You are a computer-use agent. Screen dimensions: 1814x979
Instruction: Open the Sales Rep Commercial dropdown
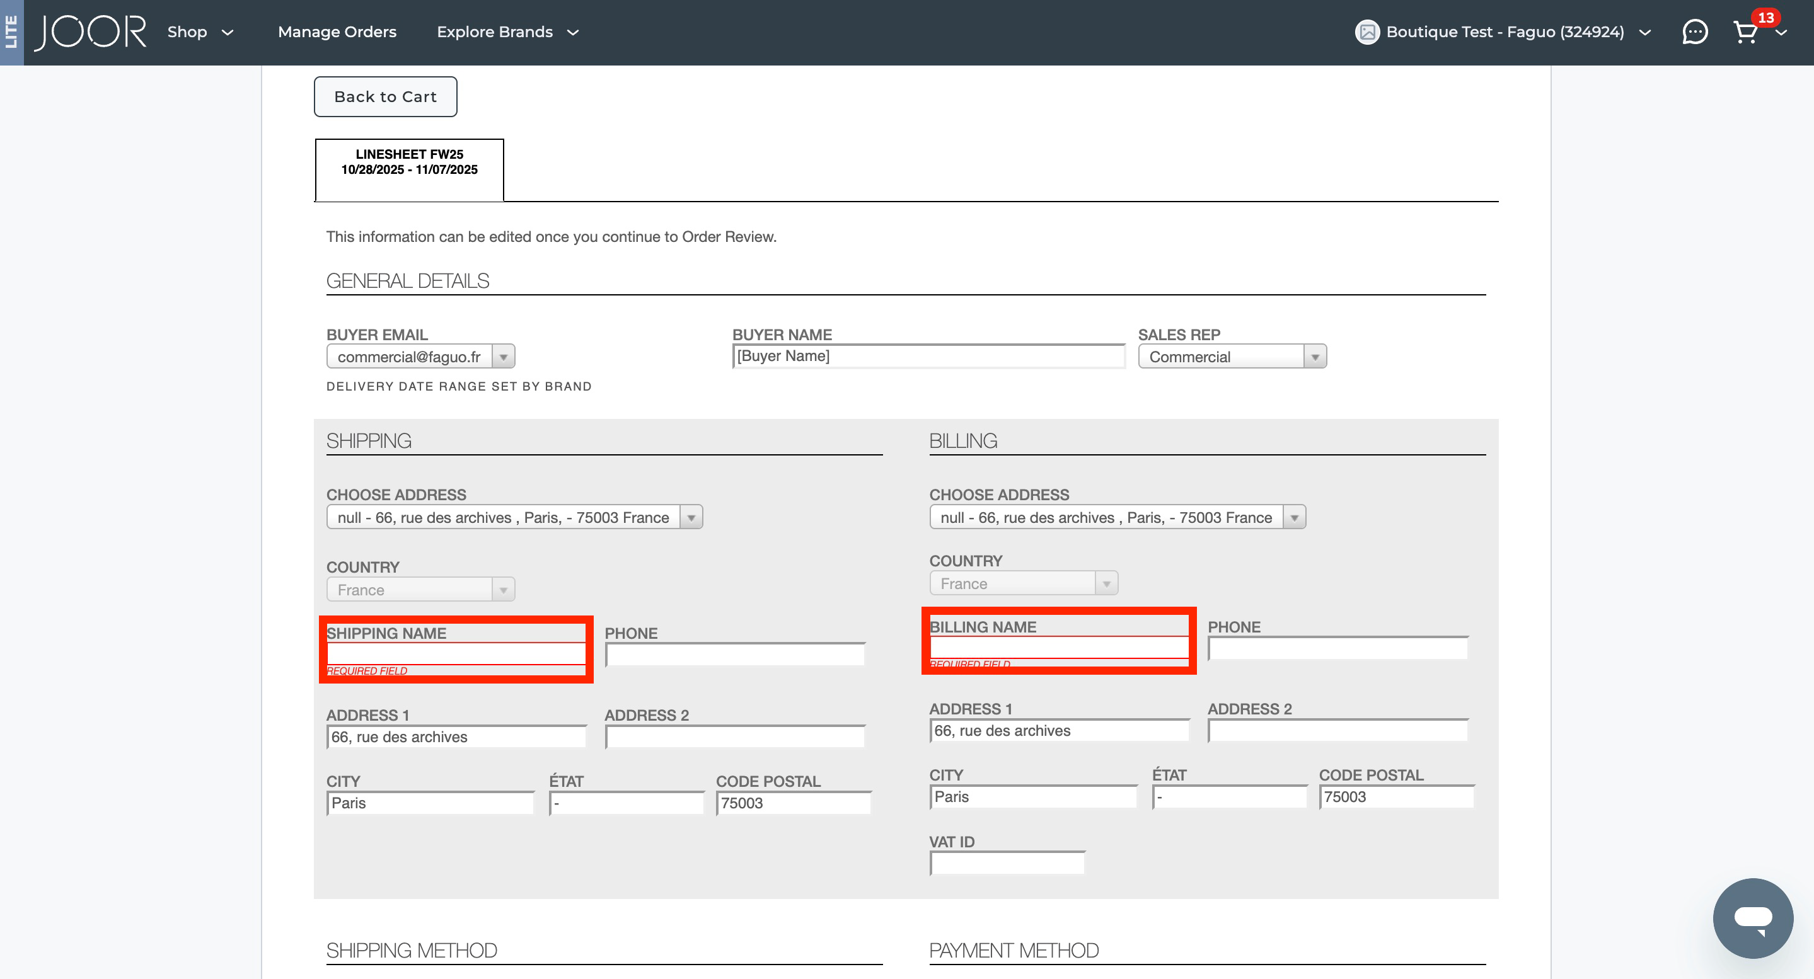[1232, 356]
